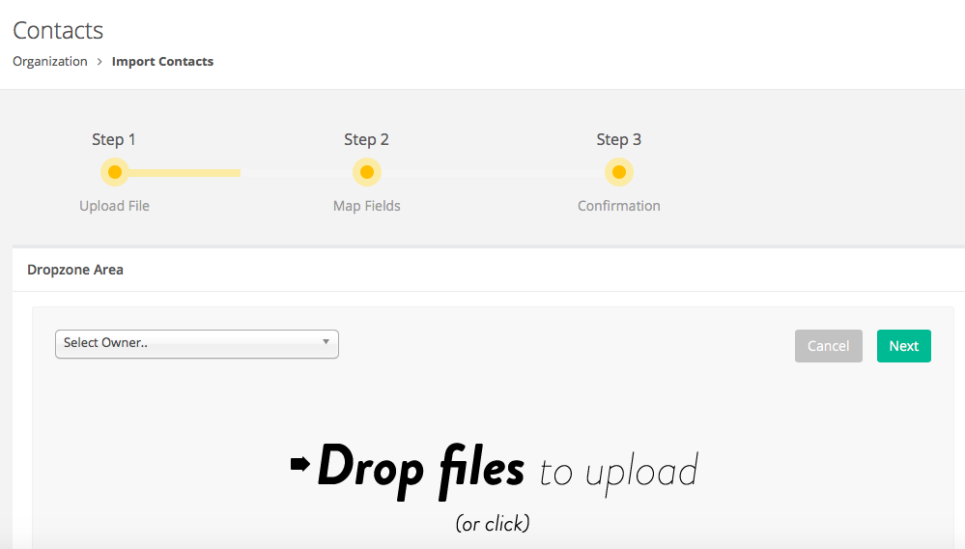Go to Organization breadcrumb link
Image resolution: width=965 pixels, height=549 pixels.
point(50,62)
